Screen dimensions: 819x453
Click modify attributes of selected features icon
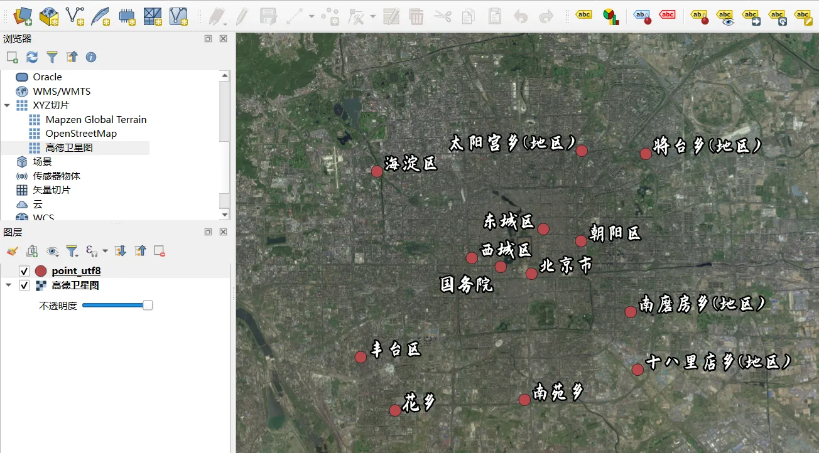tap(391, 16)
